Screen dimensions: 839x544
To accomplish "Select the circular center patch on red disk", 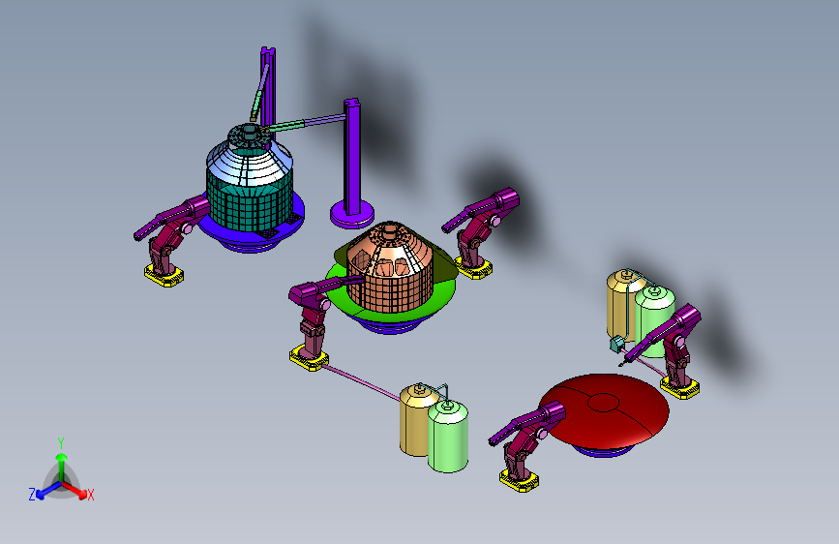I will tap(603, 403).
